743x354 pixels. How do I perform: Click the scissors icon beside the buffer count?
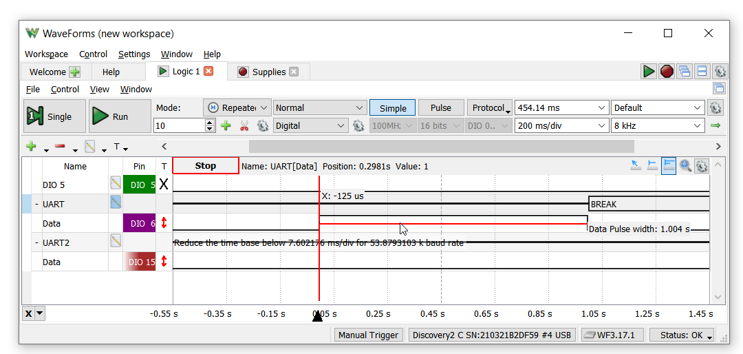(244, 126)
